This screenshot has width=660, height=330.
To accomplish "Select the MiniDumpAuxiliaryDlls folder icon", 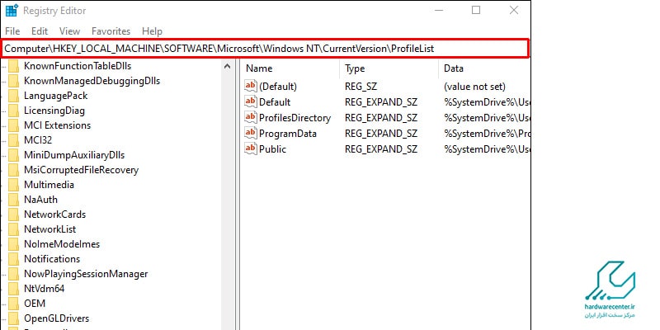I will tap(14, 155).
